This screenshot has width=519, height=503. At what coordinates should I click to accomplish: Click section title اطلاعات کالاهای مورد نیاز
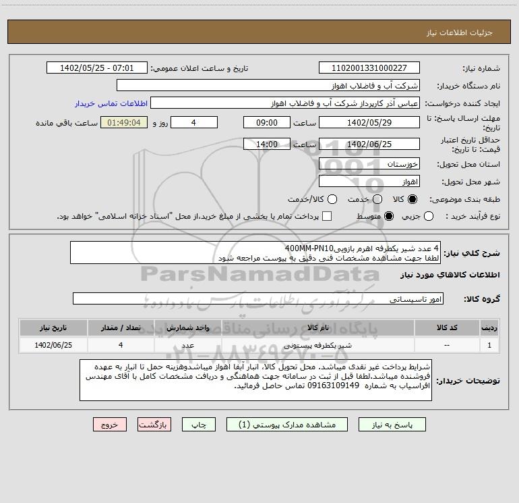point(450,275)
